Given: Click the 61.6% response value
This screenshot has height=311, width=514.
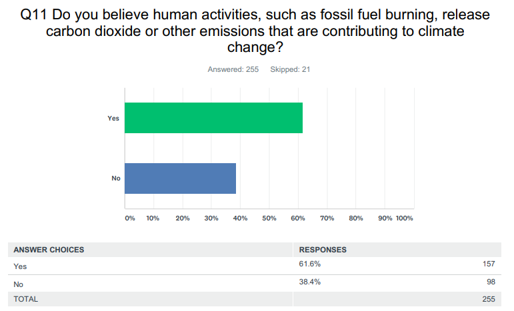Looking at the screenshot, I should tap(310, 264).
